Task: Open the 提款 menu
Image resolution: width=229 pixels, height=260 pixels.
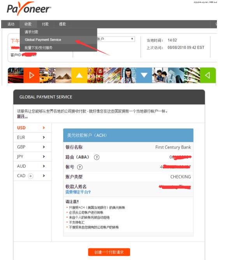Action: (62, 24)
